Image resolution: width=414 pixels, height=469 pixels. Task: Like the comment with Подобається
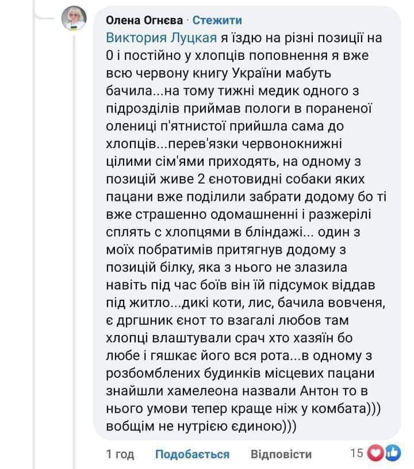coord(193,454)
